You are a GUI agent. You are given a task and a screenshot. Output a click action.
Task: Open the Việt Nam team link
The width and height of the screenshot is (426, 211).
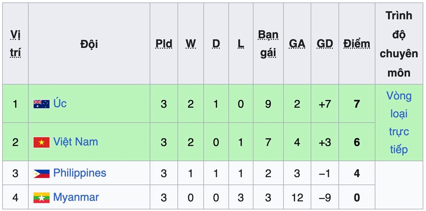coord(75,142)
